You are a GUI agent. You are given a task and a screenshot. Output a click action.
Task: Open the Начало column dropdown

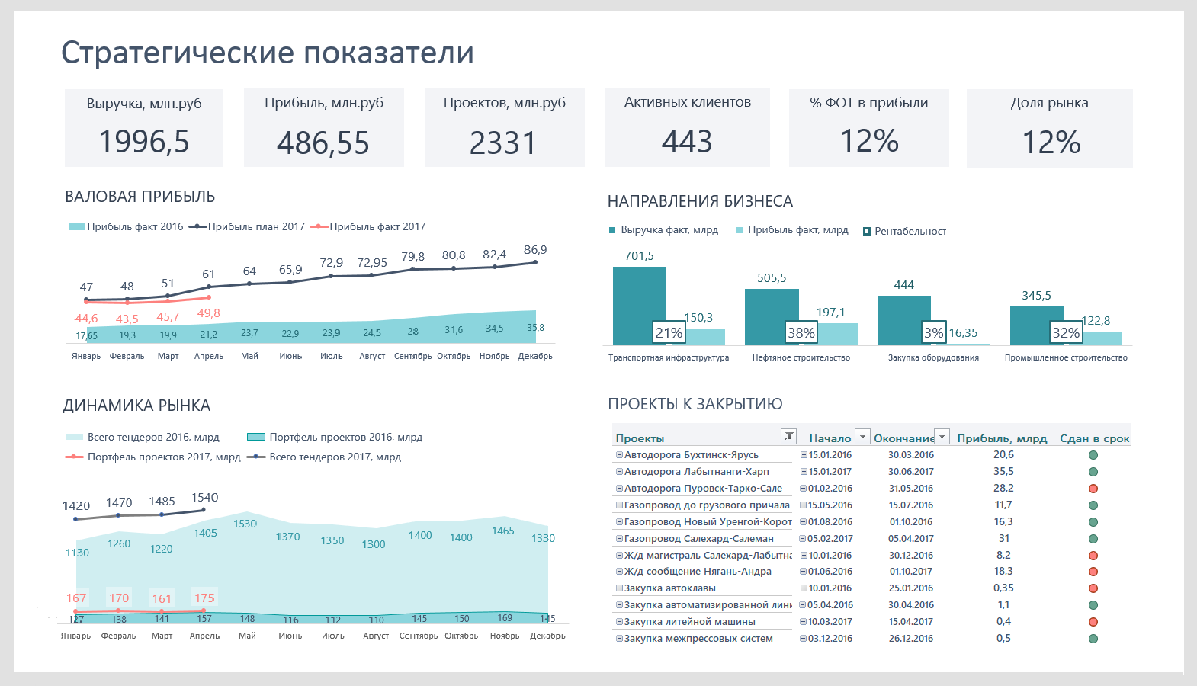tap(862, 437)
